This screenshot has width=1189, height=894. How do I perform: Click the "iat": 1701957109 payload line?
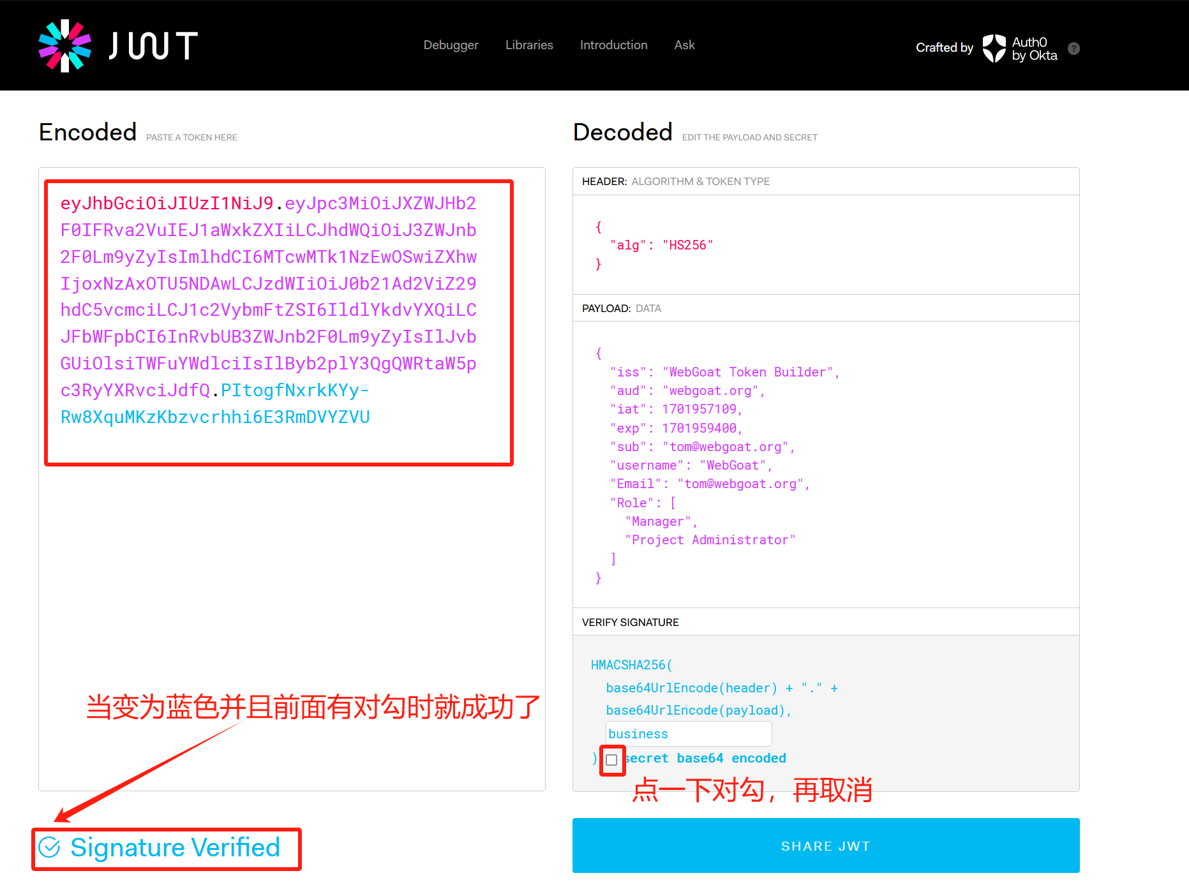click(676, 409)
